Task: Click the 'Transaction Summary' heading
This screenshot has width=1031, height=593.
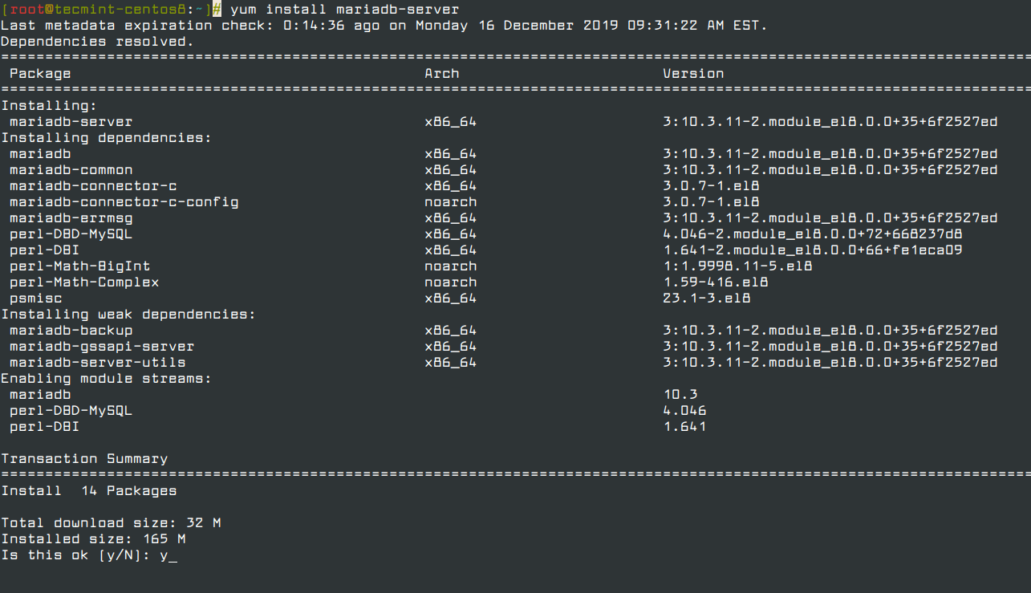Action: pos(84,459)
